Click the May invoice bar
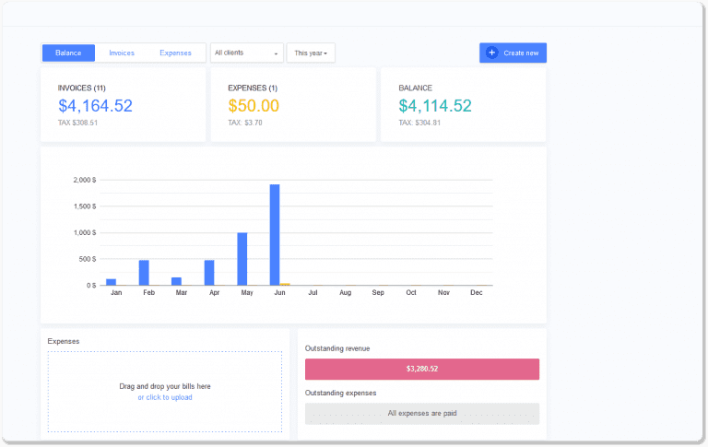 242,259
